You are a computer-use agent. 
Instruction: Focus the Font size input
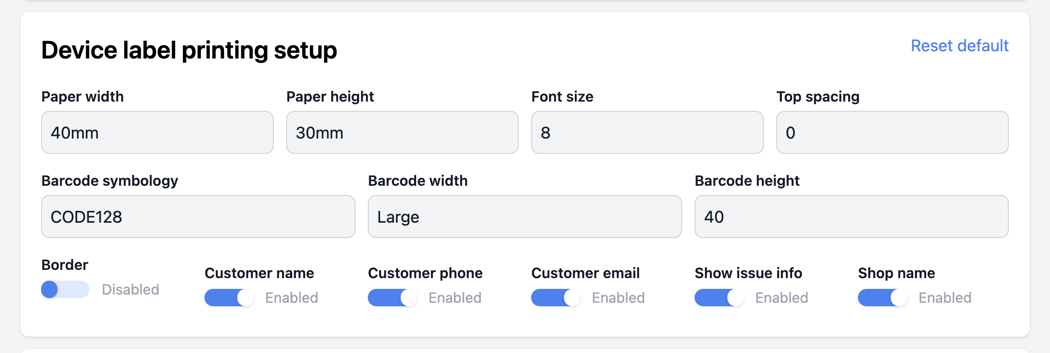(647, 132)
